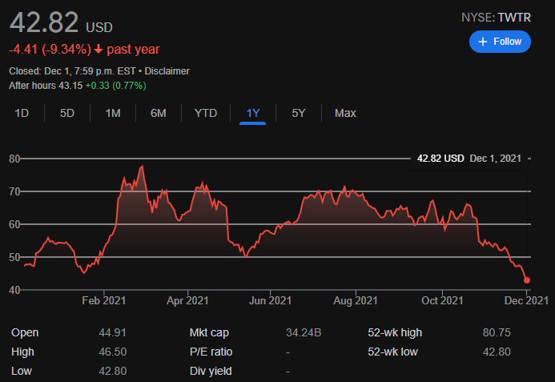The height and width of the screenshot is (382, 555).
Task: Click the Oct 2021 axis label
Action: (442, 300)
